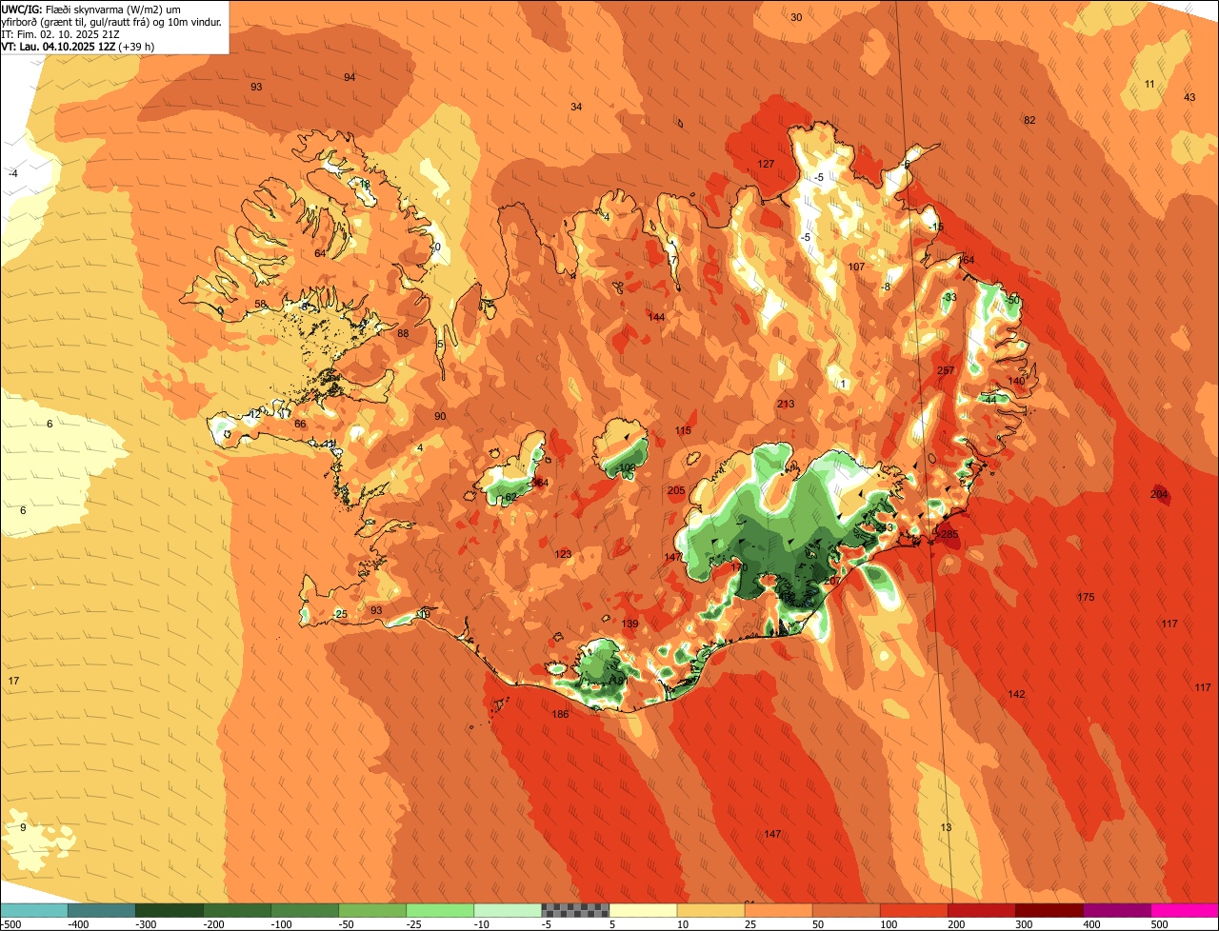
Task: Pick the purple swatch between 400 and 500
Action: point(1117,910)
